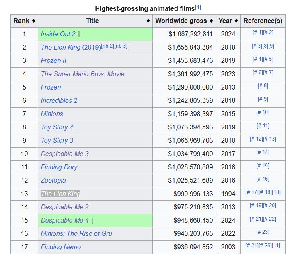Open the Zootopia film link
Viewport: 304px width, 254px height.
(53, 181)
